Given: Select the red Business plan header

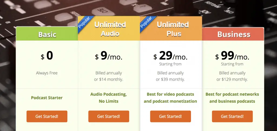Looking at the screenshot, I should (233, 34).
